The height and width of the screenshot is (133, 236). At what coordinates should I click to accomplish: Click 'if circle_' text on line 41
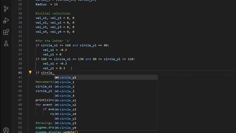click(45, 73)
